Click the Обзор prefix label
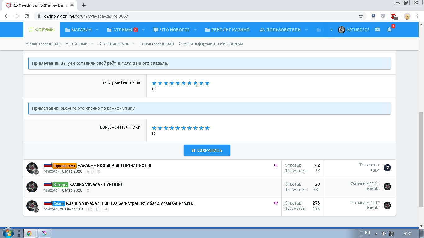The width and height of the screenshot is (424, 238). pos(59,204)
